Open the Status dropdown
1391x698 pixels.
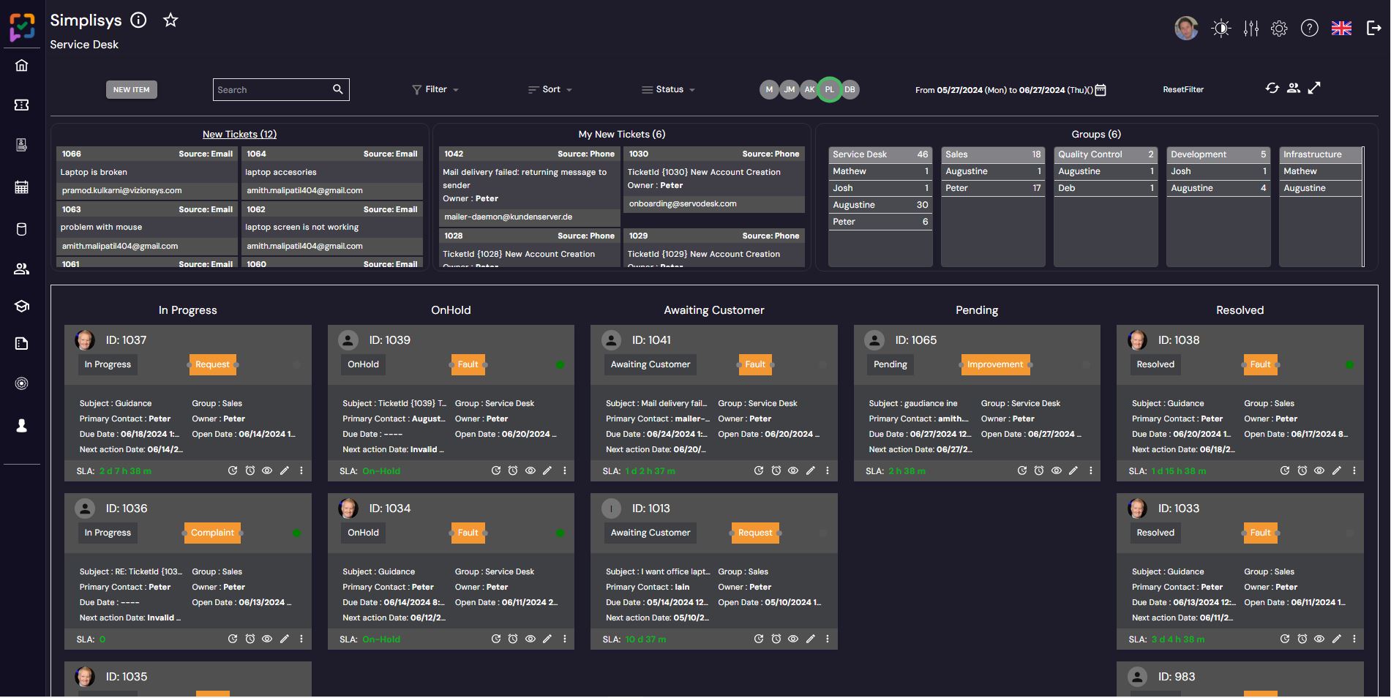pos(668,89)
